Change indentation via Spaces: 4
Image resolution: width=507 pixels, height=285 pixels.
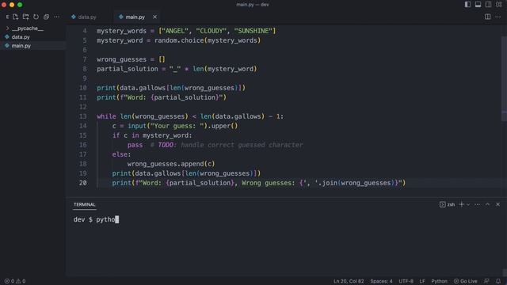pos(382,282)
